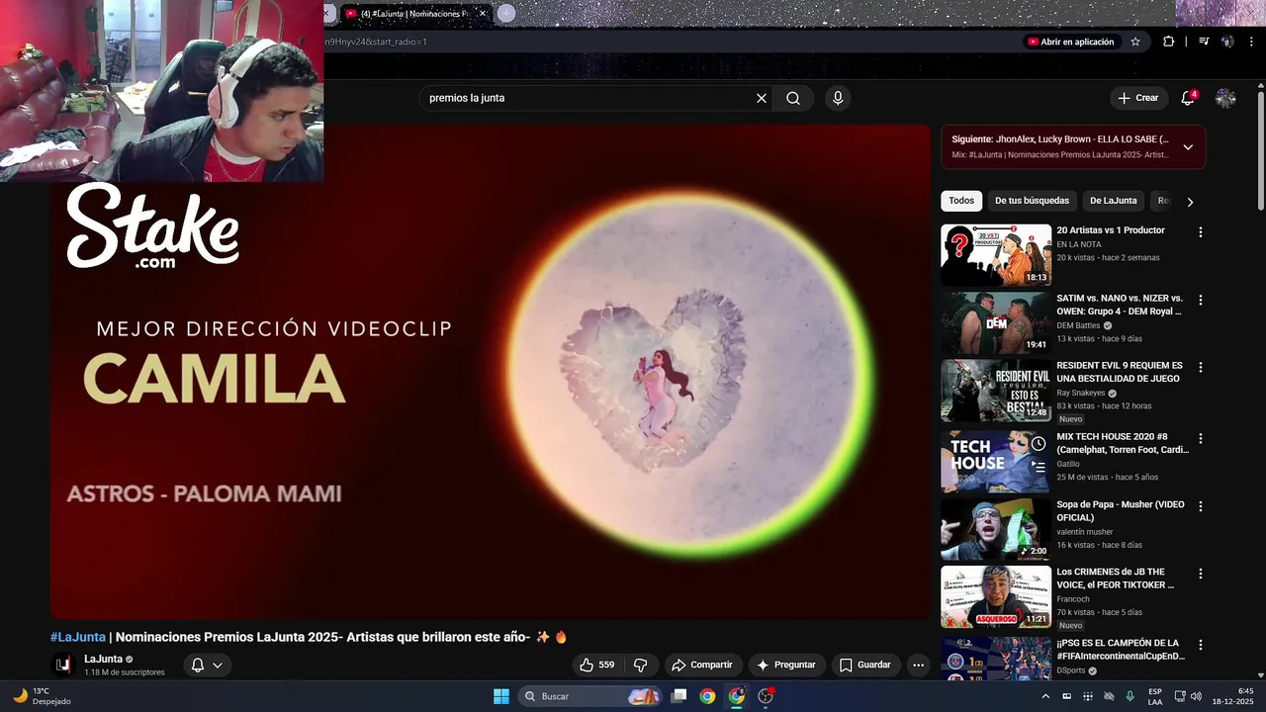Open the subscription notification bell dropdown
This screenshot has width=1266, height=712.
(207, 665)
